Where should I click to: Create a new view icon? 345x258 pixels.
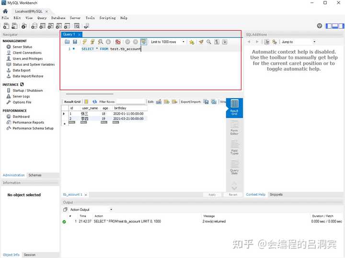point(51,26)
